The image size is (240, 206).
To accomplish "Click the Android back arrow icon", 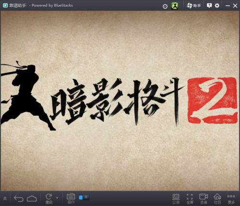I will (19, 198).
